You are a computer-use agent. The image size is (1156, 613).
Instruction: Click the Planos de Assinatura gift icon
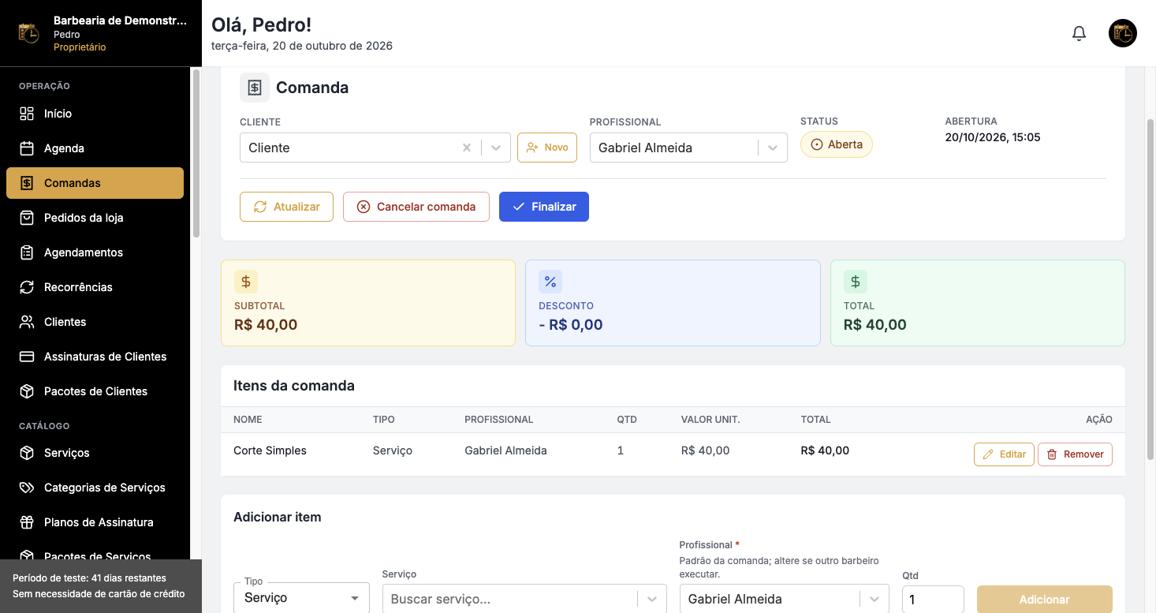pyautogui.click(x=27, y=522)
